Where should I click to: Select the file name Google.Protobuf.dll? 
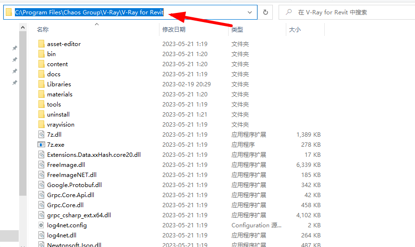tap(74, 185)
